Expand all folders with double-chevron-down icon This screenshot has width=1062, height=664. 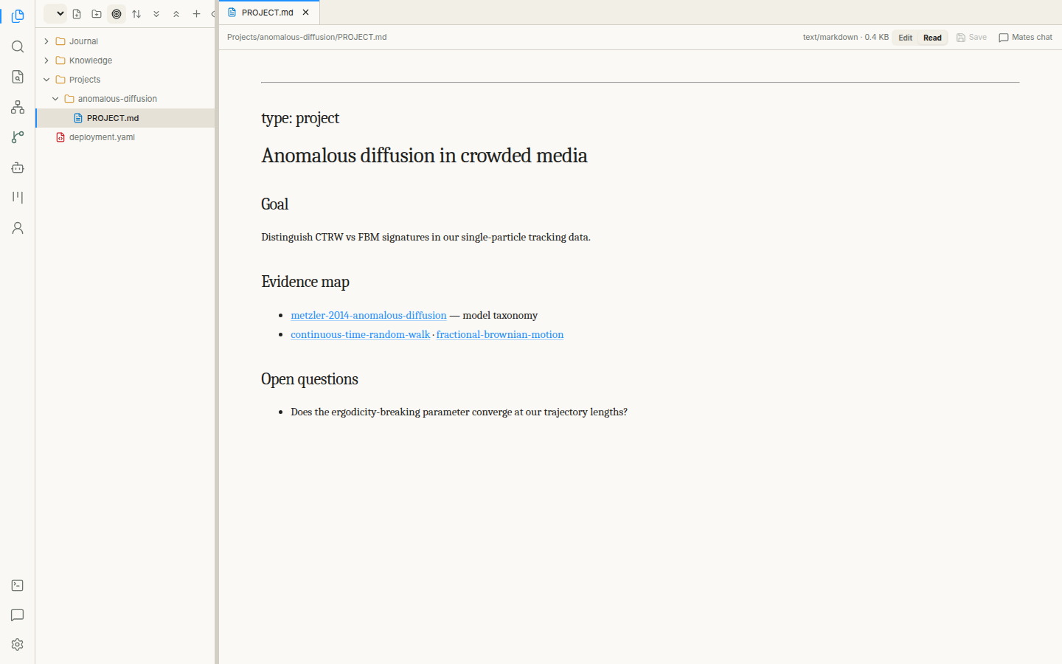(x=156, y=13)
